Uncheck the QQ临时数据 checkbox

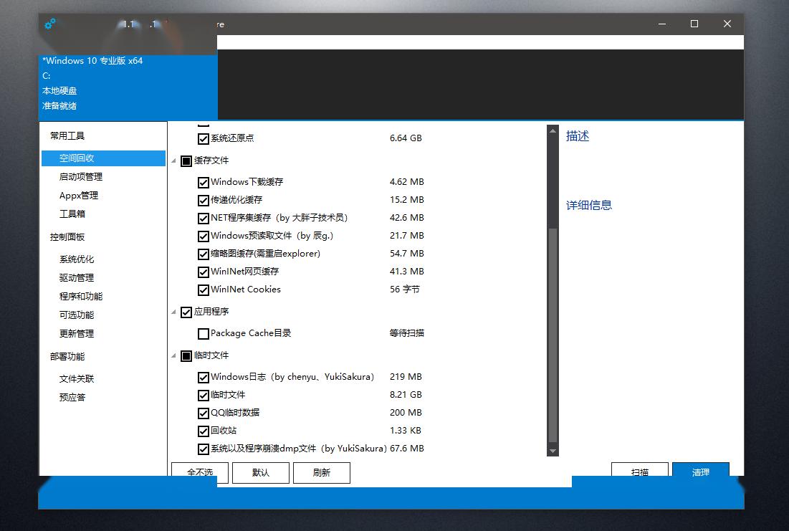pyautogui.click(x=204, y=413)
